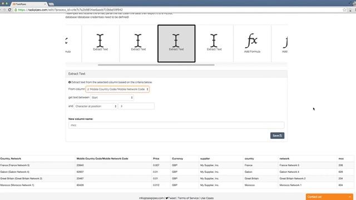This screenshot has height=200, width=356.
Task: Click the Twitter bird icon in the footer
Action: pos(167,198)
